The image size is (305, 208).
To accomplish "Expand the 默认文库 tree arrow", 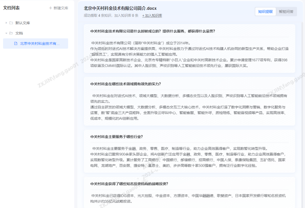I will 6,23.
